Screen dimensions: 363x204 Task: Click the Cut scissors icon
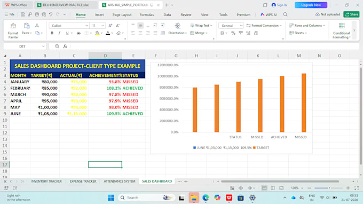(37, 26)
